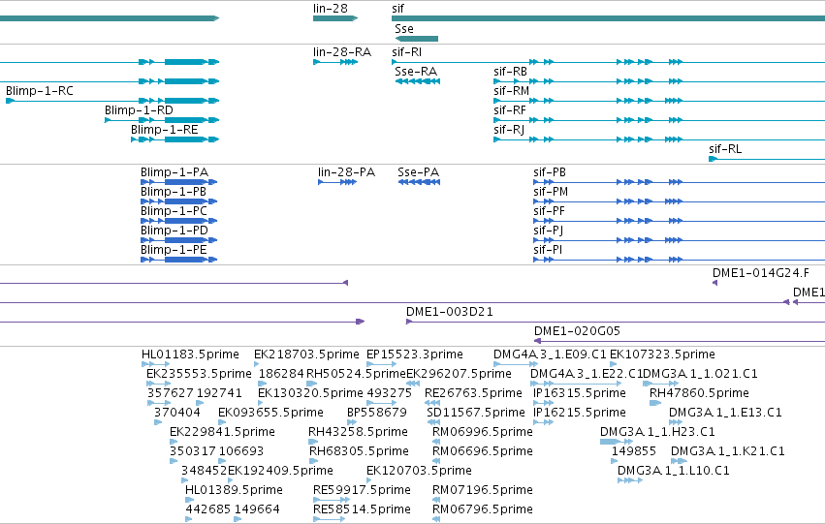Click the RE59917.5prime EST label

coord(362,490)
